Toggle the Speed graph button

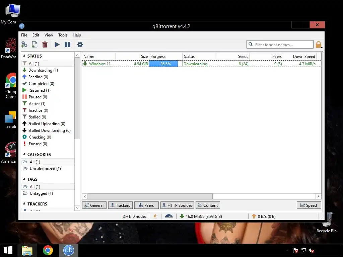pos(309,205)
